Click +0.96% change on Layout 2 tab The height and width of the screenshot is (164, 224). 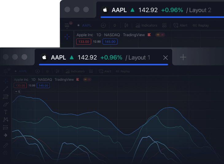[x=172, y=10]
